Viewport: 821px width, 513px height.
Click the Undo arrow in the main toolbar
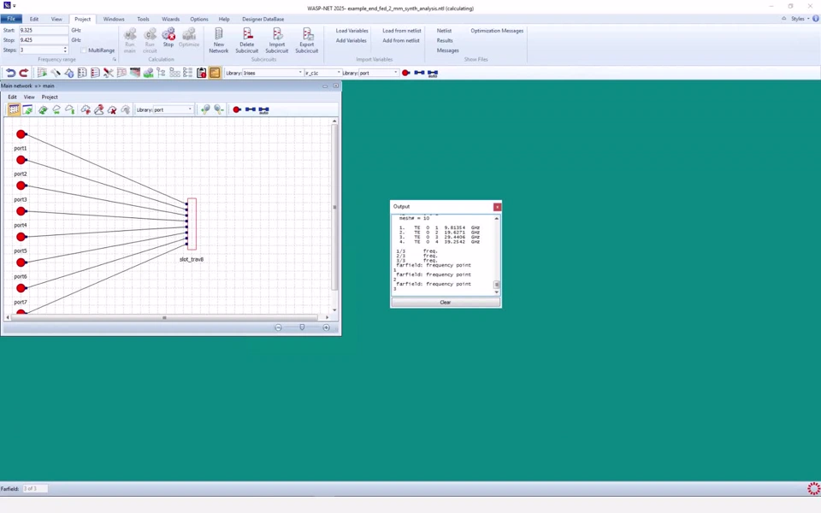[x=10, y=73]
